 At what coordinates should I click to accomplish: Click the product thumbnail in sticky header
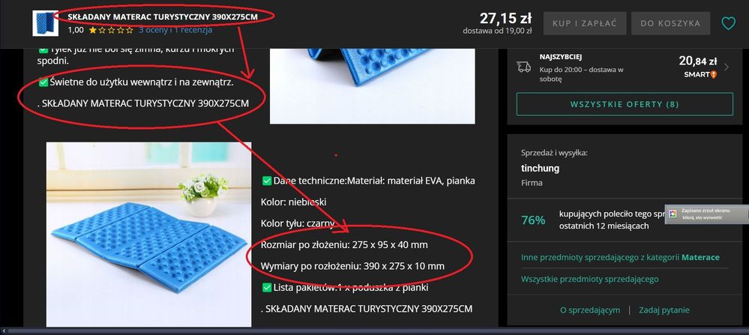[46, 23]
